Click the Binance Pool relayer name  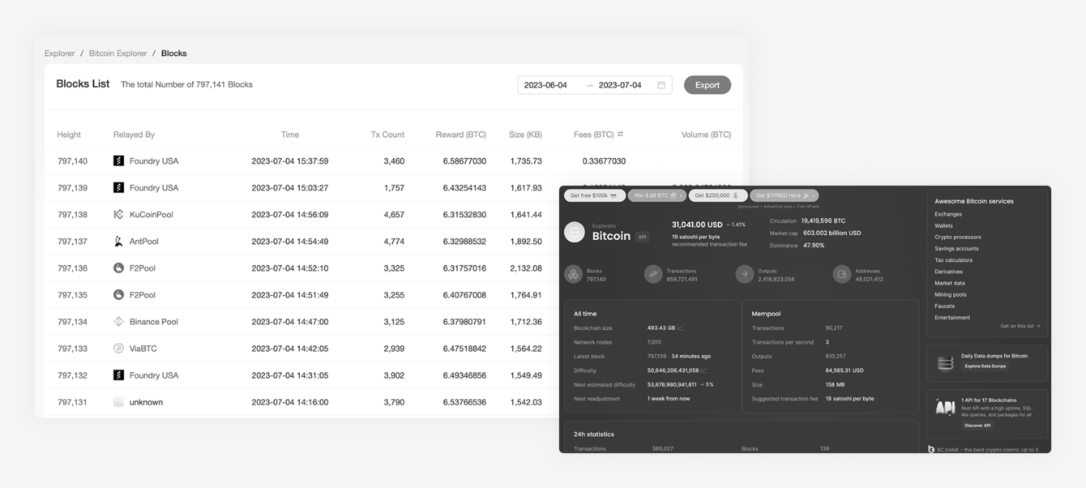(x=154, y=322)
